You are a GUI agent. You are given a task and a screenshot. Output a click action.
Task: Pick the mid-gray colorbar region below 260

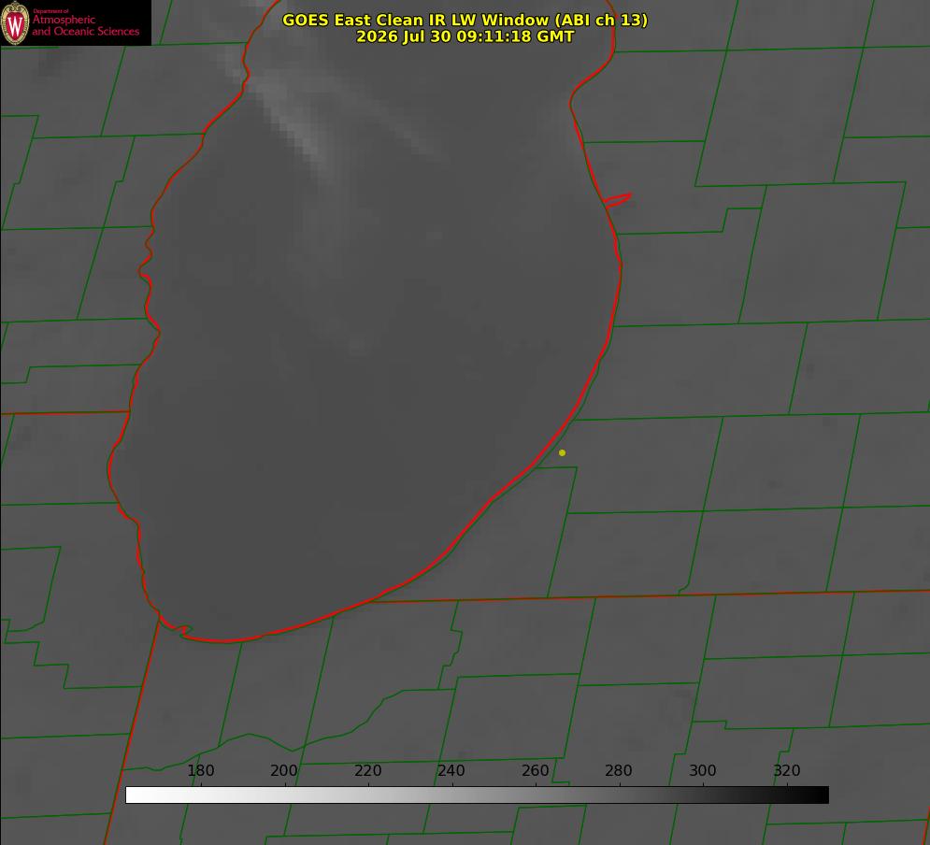click(536, 795)
